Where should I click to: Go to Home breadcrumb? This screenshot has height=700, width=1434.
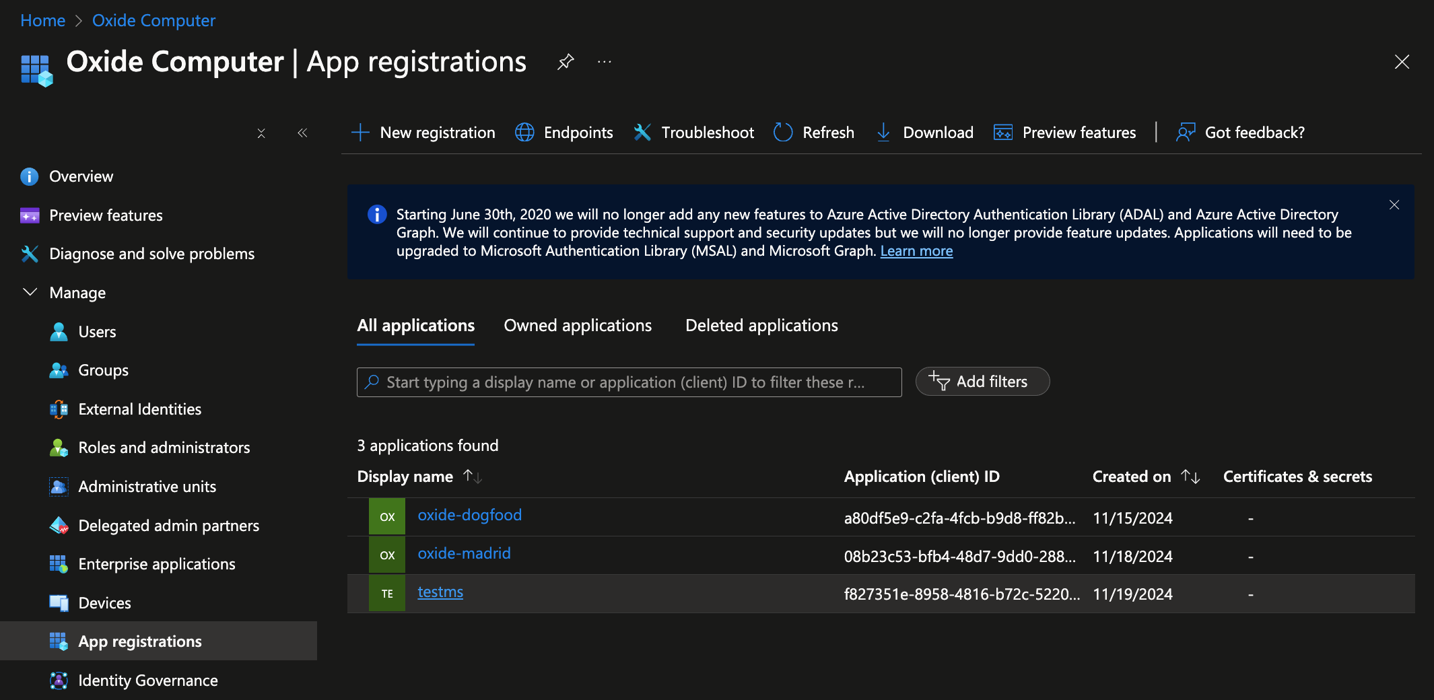42,21
